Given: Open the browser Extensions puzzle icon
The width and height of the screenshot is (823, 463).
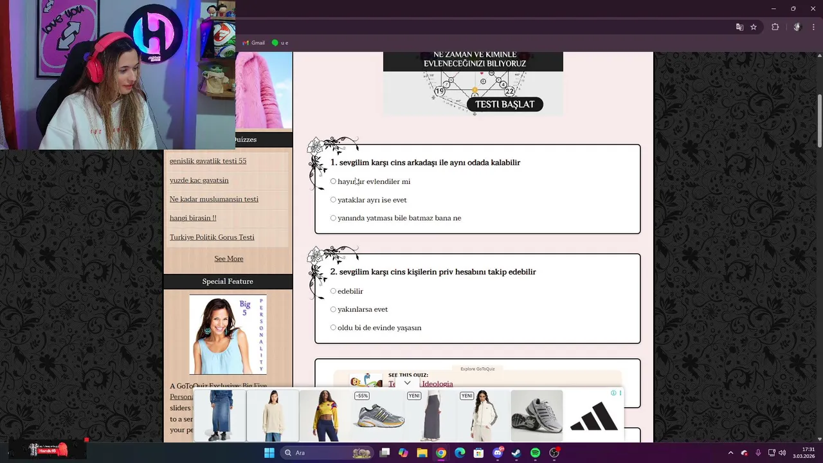Looking at the screenshot, I should (775, 27).
